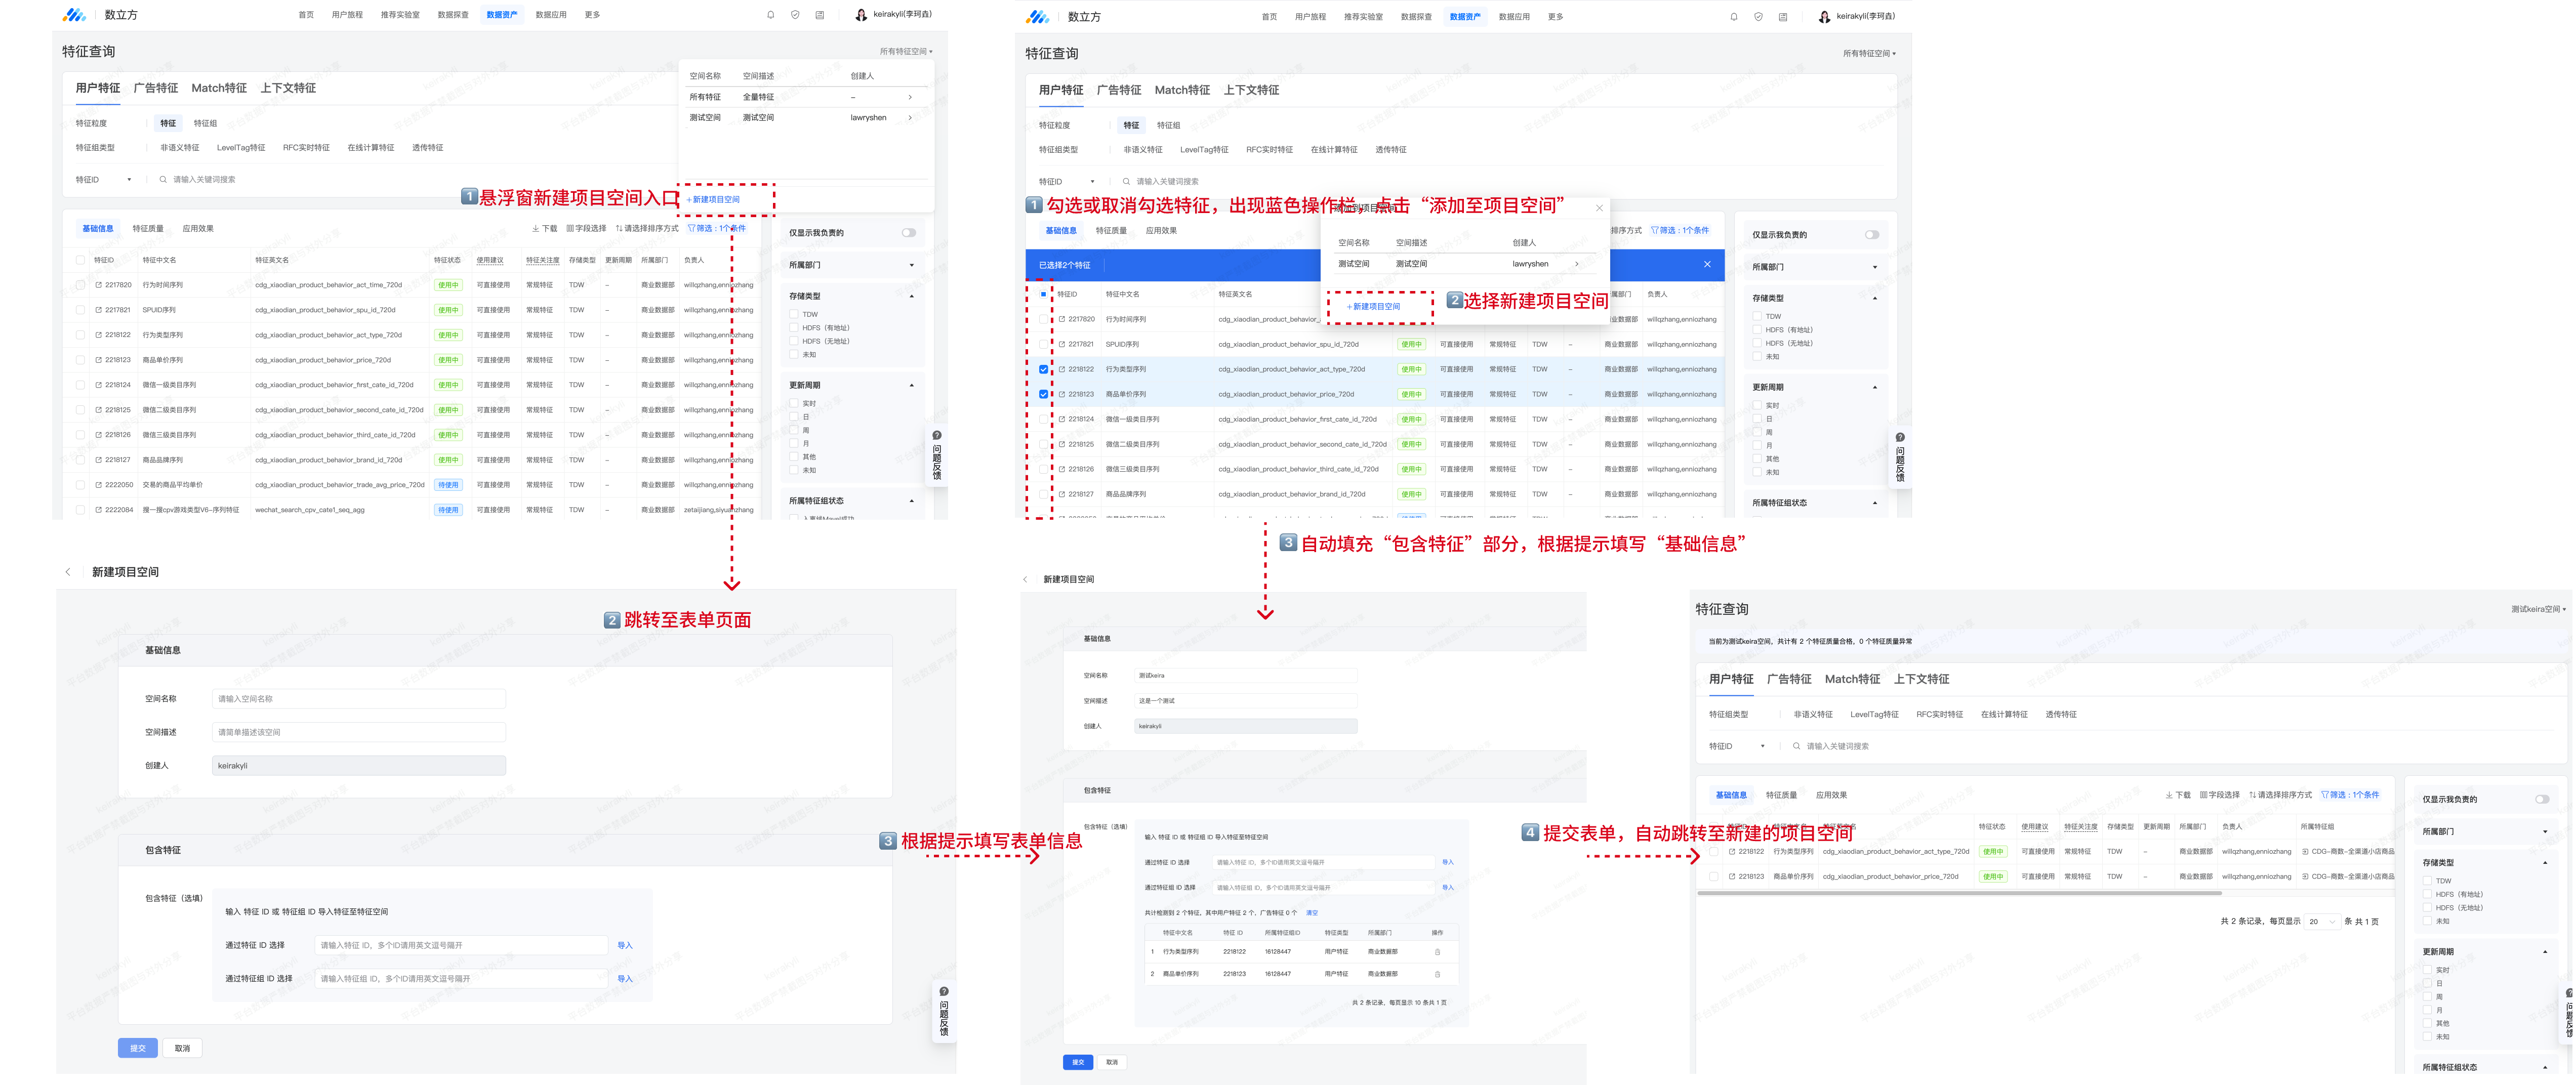Viewport: 2576px width, 1085px height.
Task: Click 问题反馈 help icon on the empty form page
Action: pyautogui.click(x=943, y=992)
